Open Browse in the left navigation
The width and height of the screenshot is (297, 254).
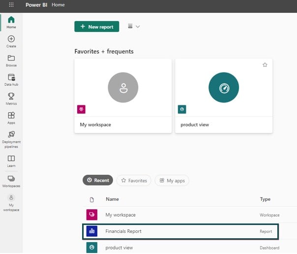tap(11, 61)
